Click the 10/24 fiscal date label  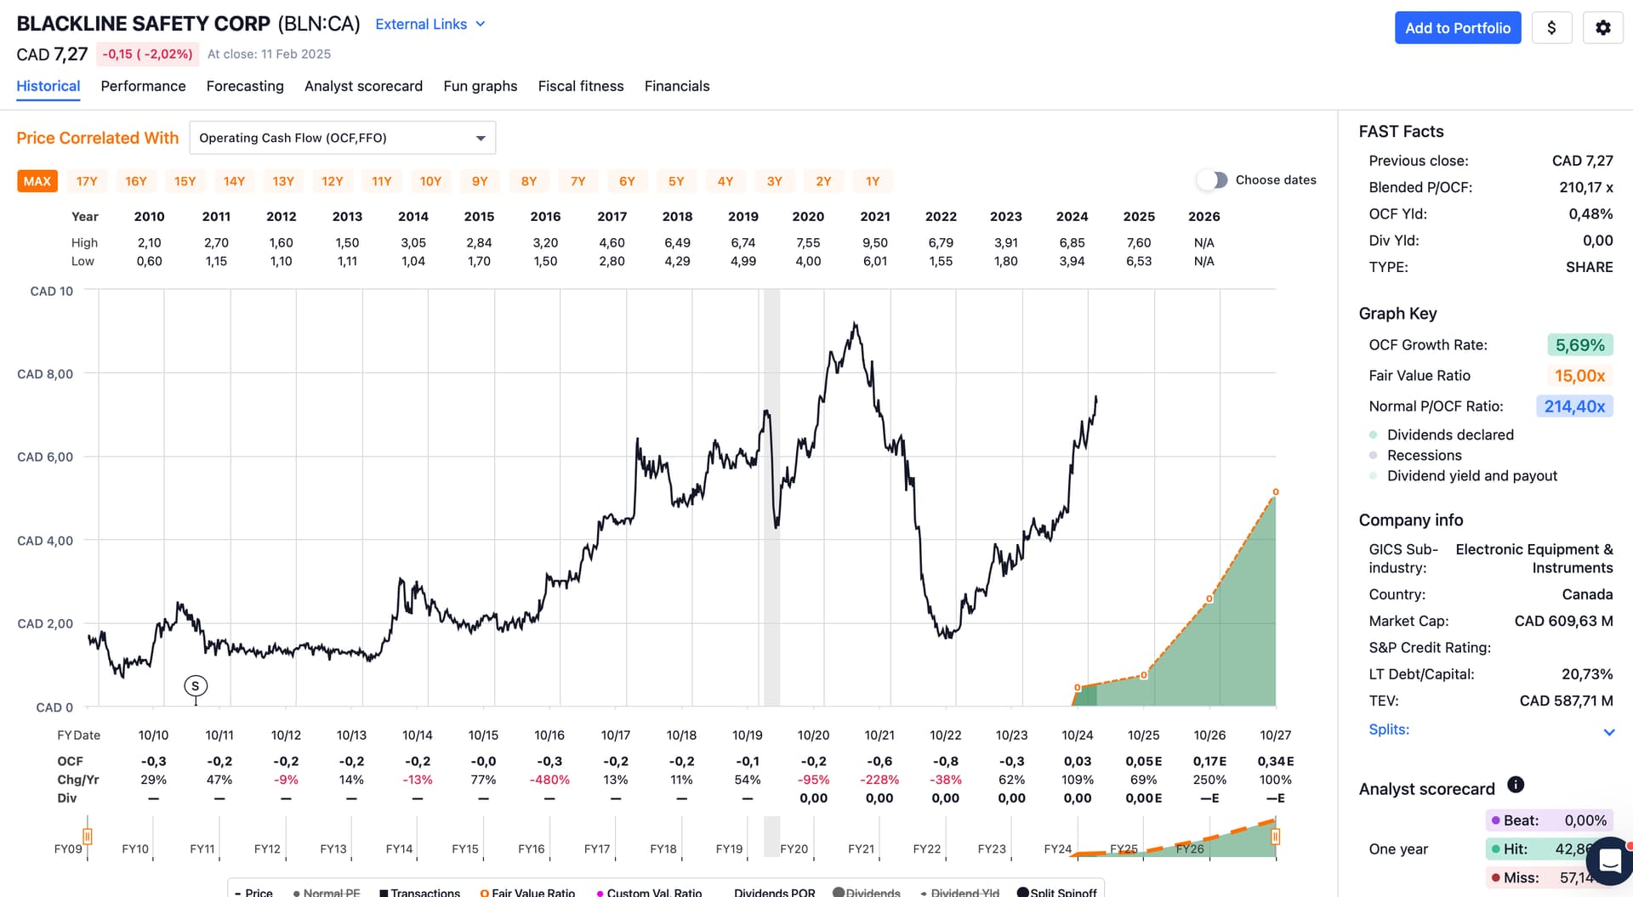pyautogui.click(x=1077, y=735)
